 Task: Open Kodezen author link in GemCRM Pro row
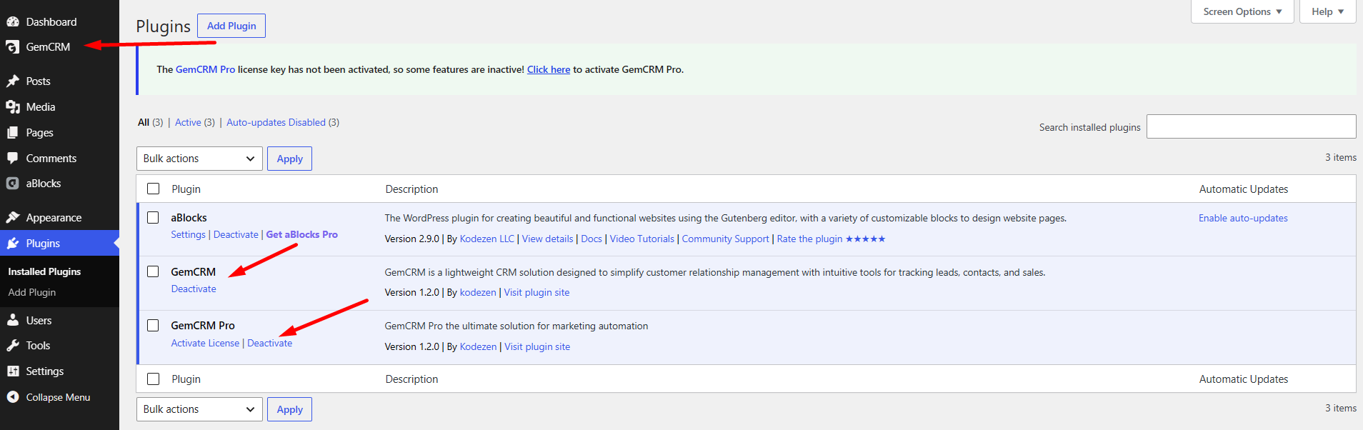pos(478,346)
